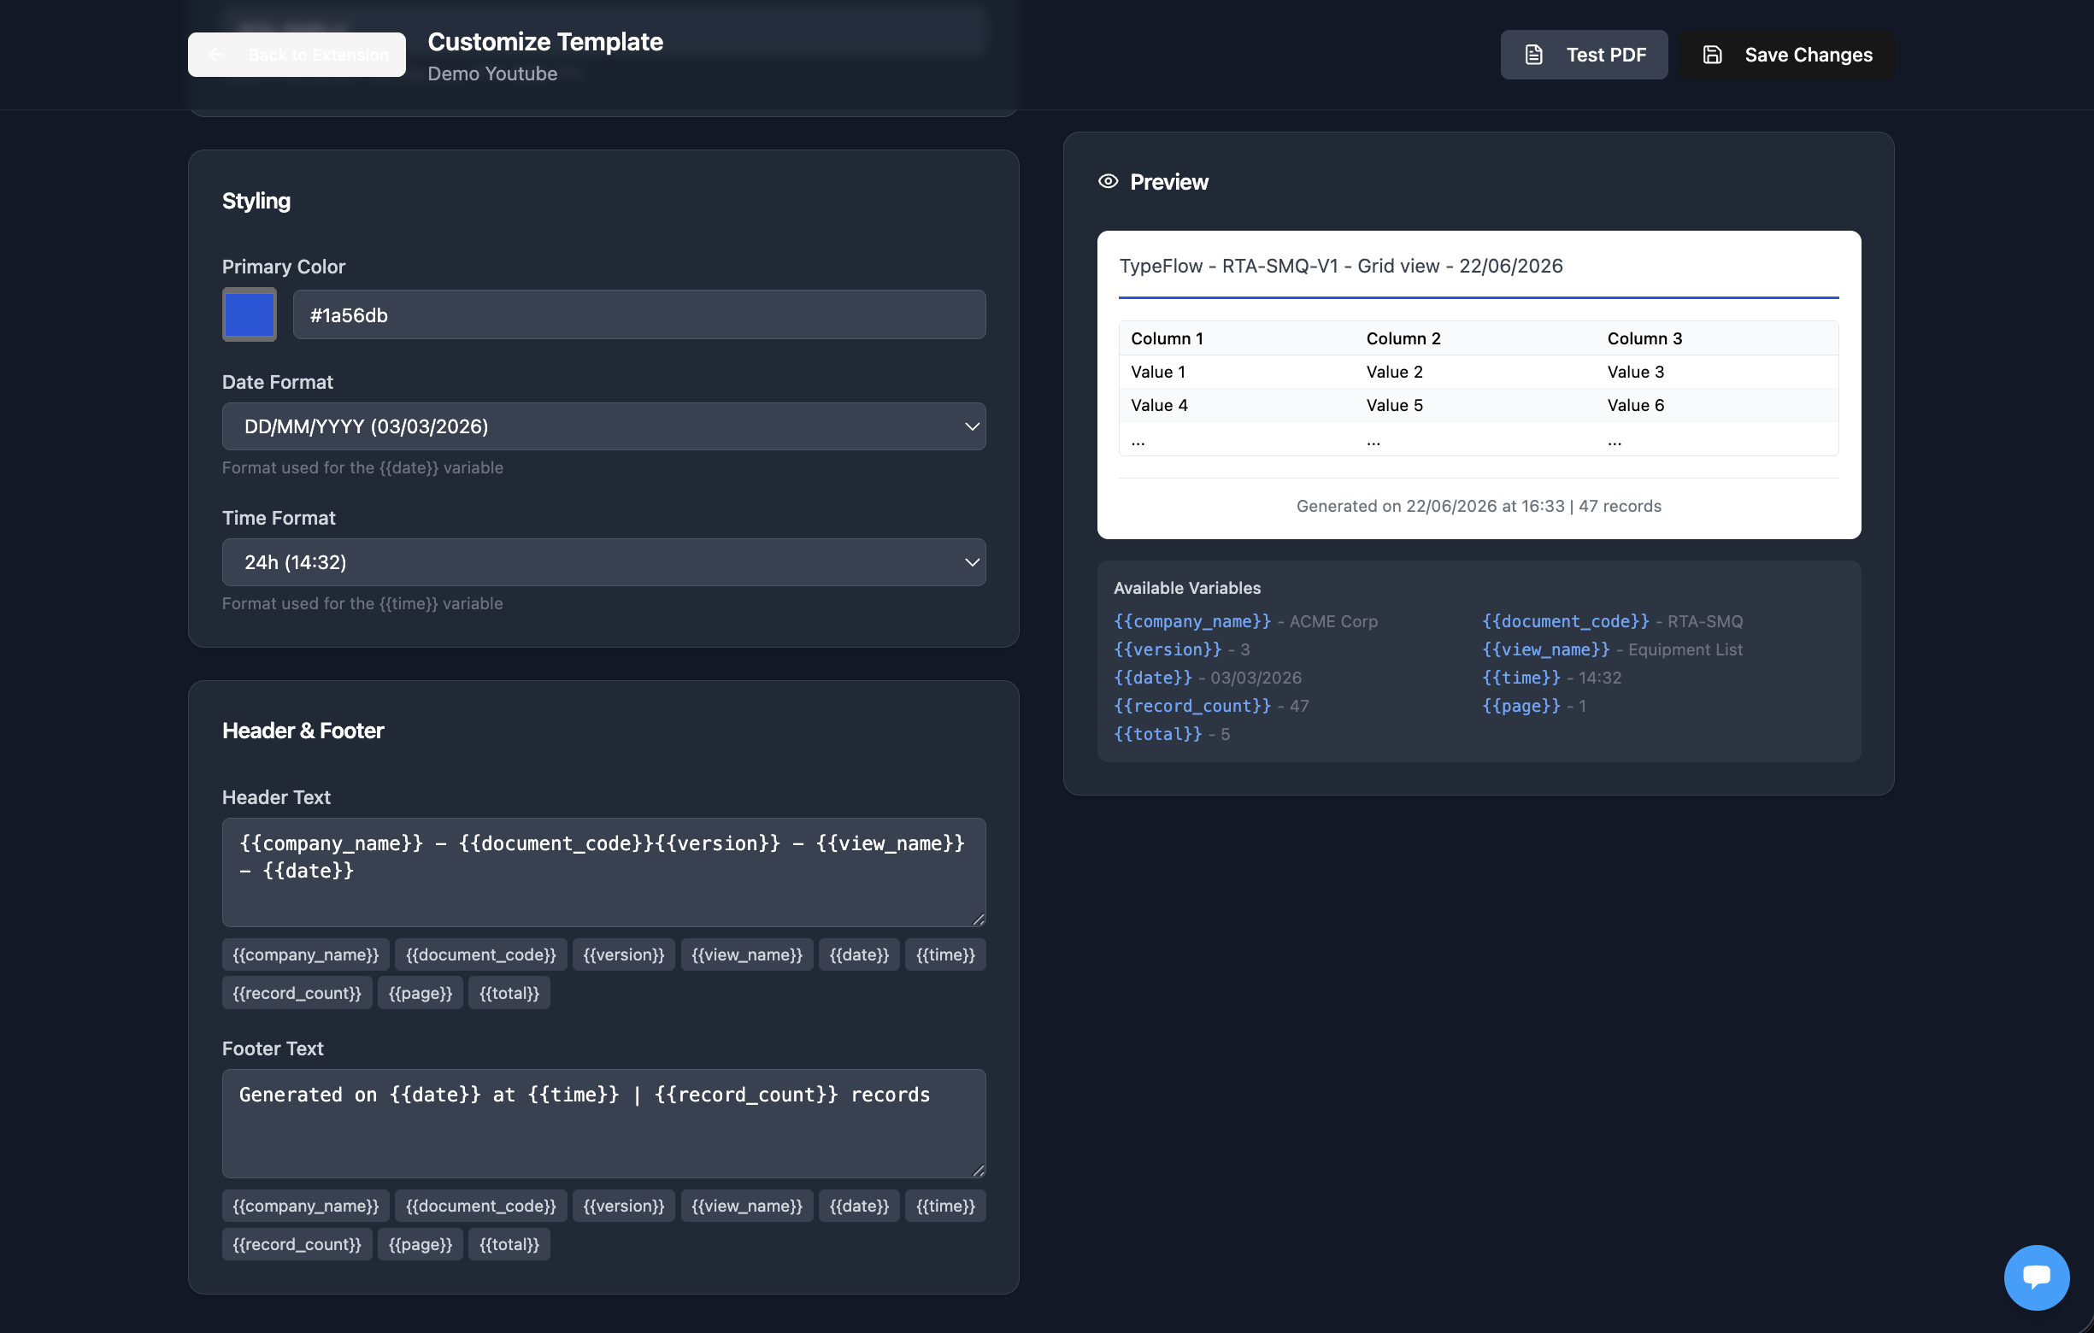Screen dimensions: 2094x1333
Task: Insert {{company_name}} chip under Header Text
Action: pyautogui.click(x=306, y=954)
